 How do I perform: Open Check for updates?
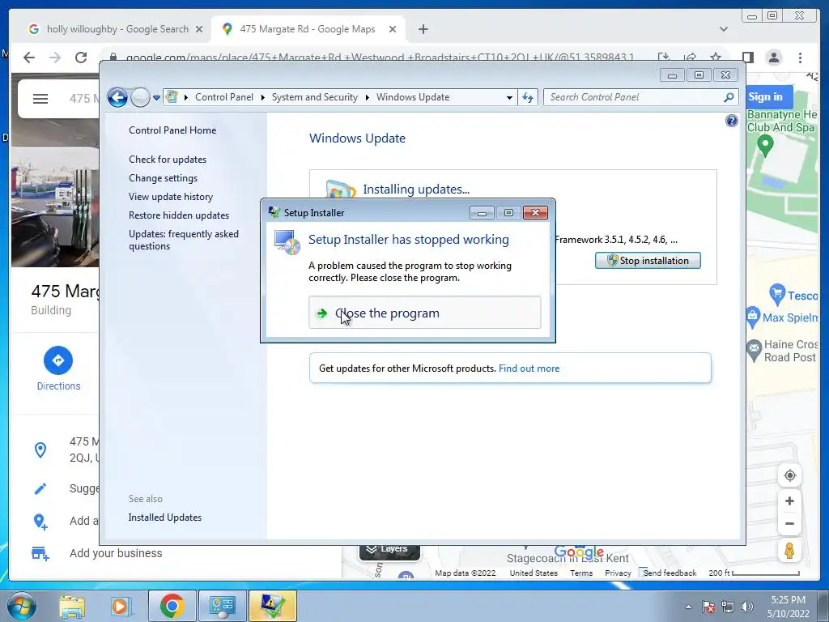click(x=168, y=160)
